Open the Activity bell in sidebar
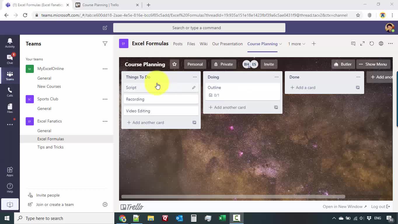This screenshot has width=398, height=224. [x=10, y=43]
